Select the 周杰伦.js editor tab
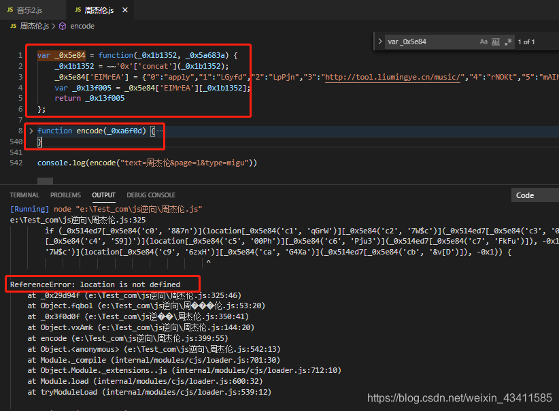 pos(99,10)
